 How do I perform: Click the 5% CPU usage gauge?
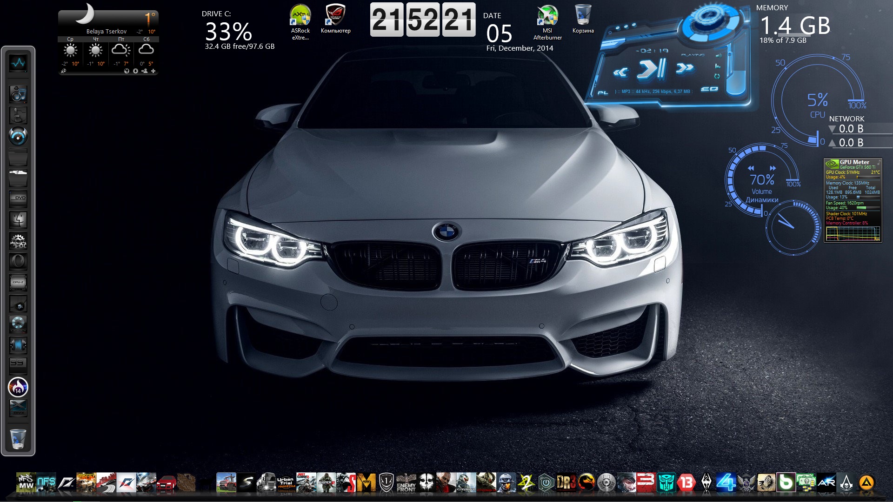[x=817, y=100]
